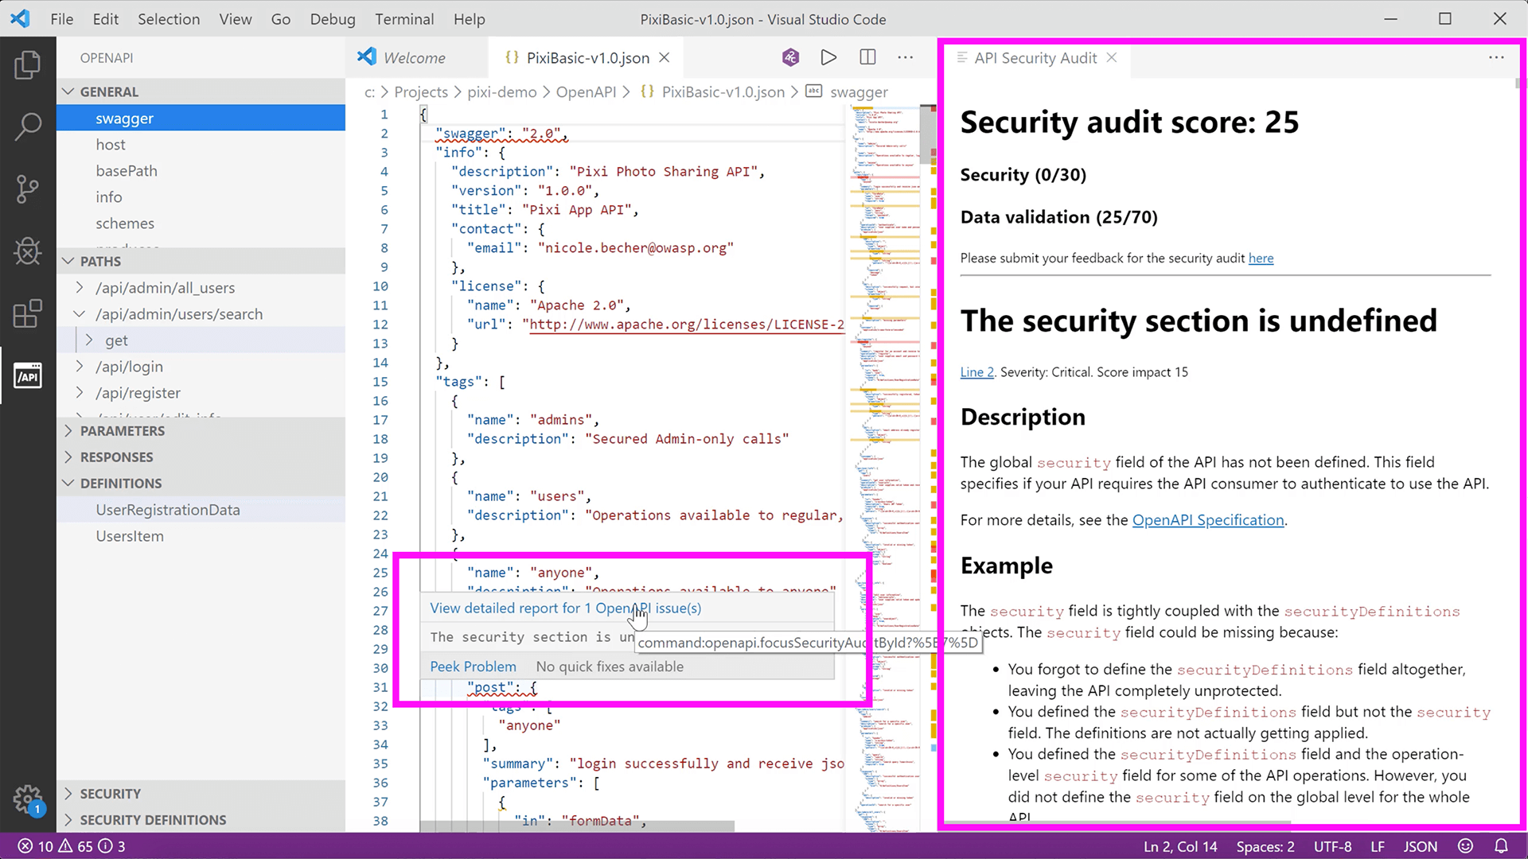Open the Selection menu

(x=169, y=19)
